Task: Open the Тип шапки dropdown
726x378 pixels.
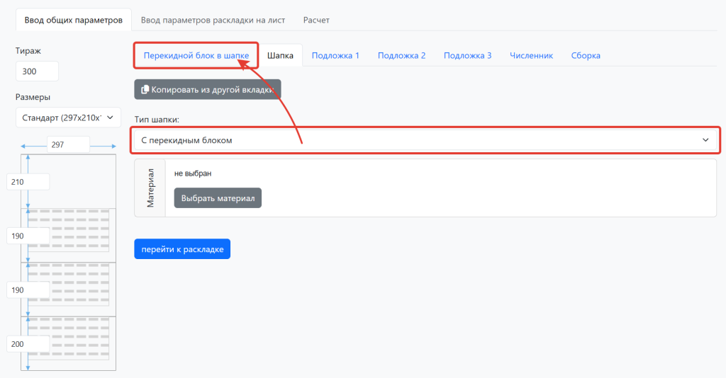Action: pyautogui.click(x=426, y=140)
